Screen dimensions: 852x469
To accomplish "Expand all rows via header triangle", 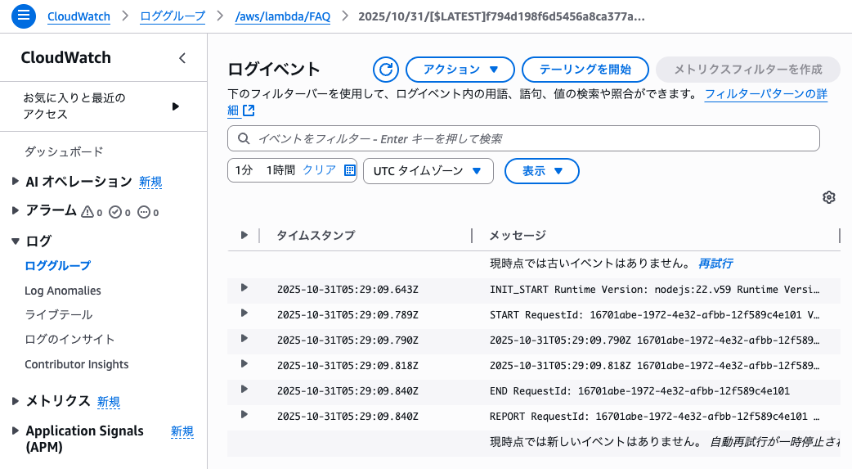I will coord(244,235).
